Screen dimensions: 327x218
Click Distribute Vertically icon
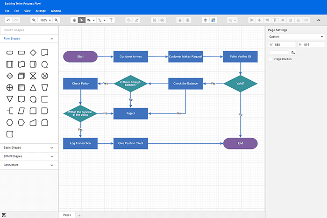[298, 20]
